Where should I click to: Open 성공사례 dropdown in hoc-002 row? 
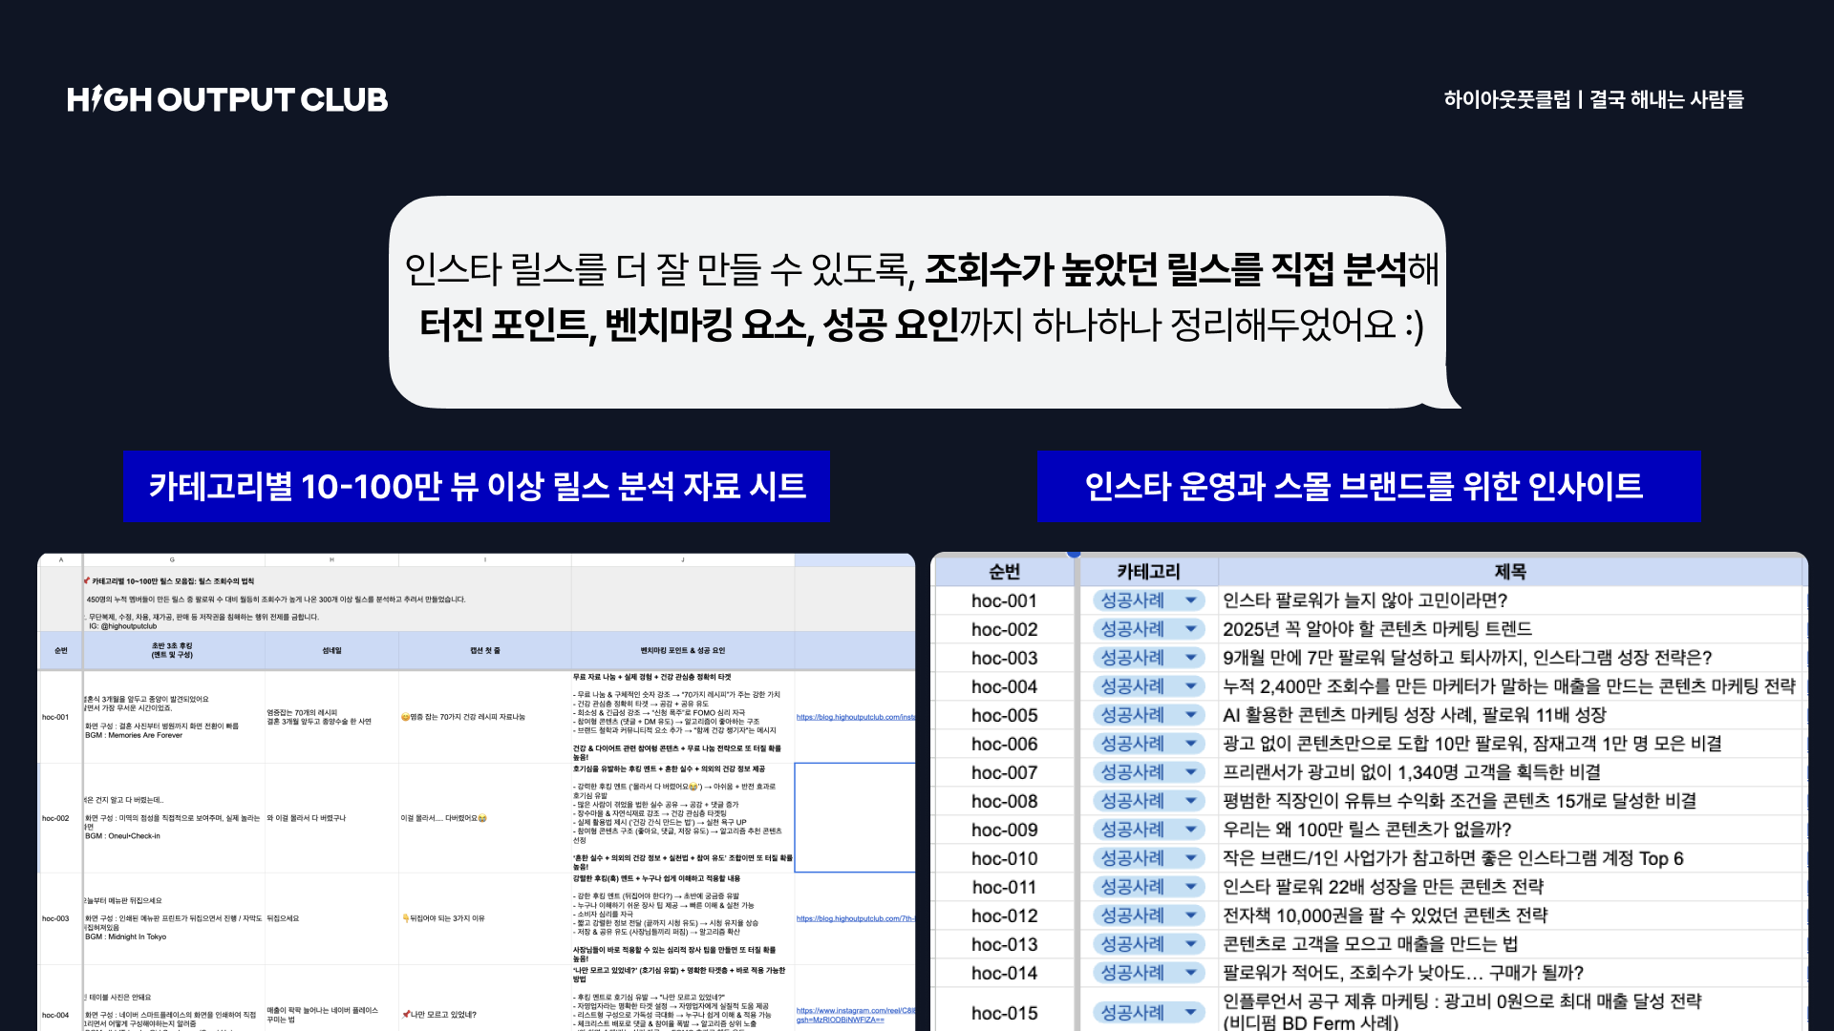[x=1191, y=629]
